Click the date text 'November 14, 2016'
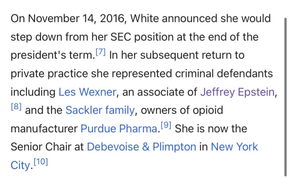Image resolution: width=289 pixels, height=178 pixels. tap(65, 18)
